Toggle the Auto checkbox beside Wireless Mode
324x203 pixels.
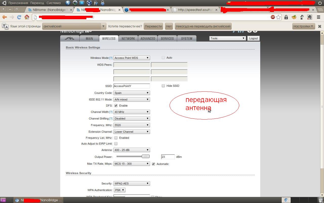pos(163,58)
